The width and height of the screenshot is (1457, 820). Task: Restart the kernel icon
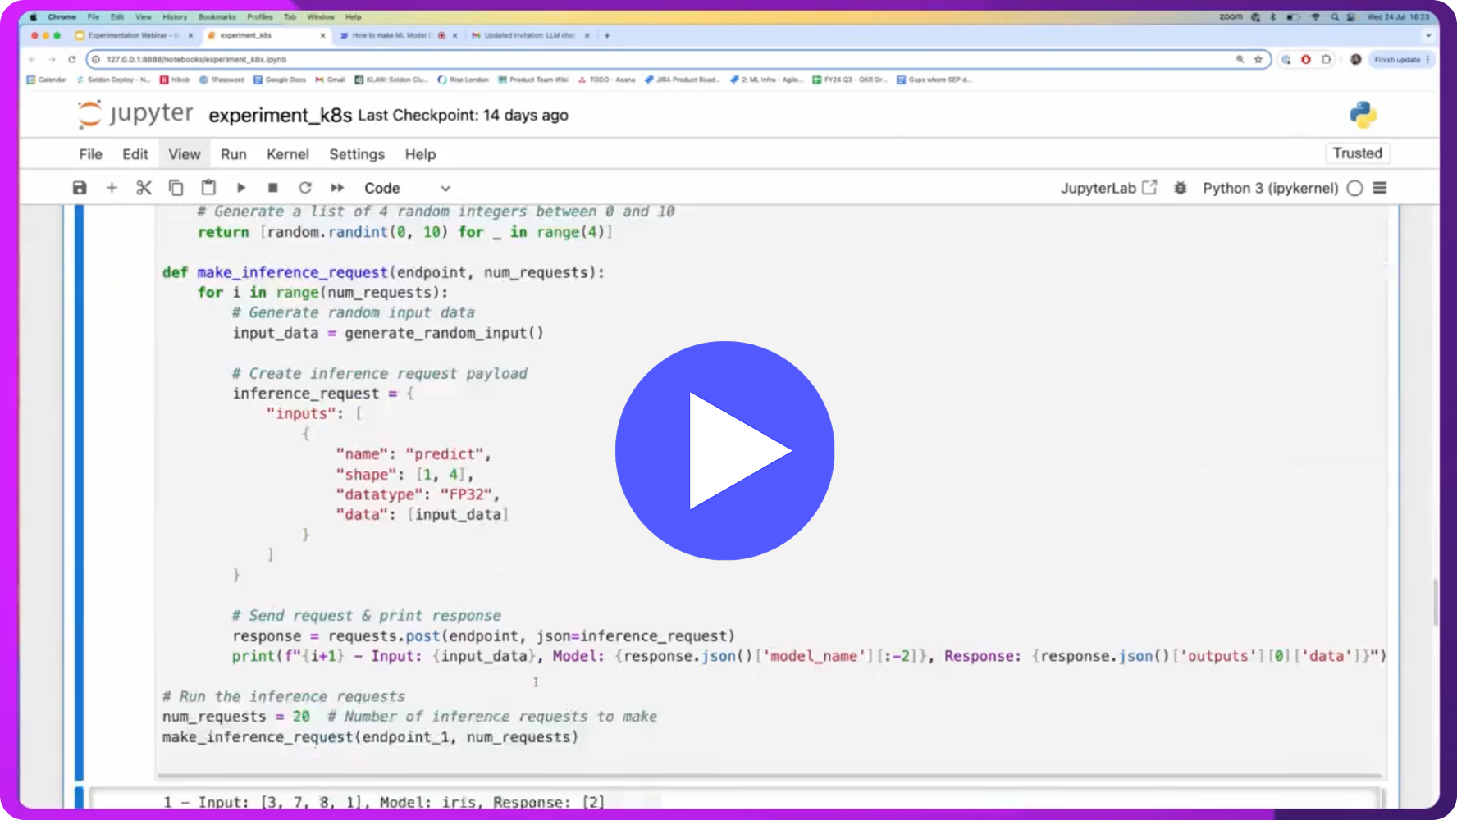(x=305, y=188)
